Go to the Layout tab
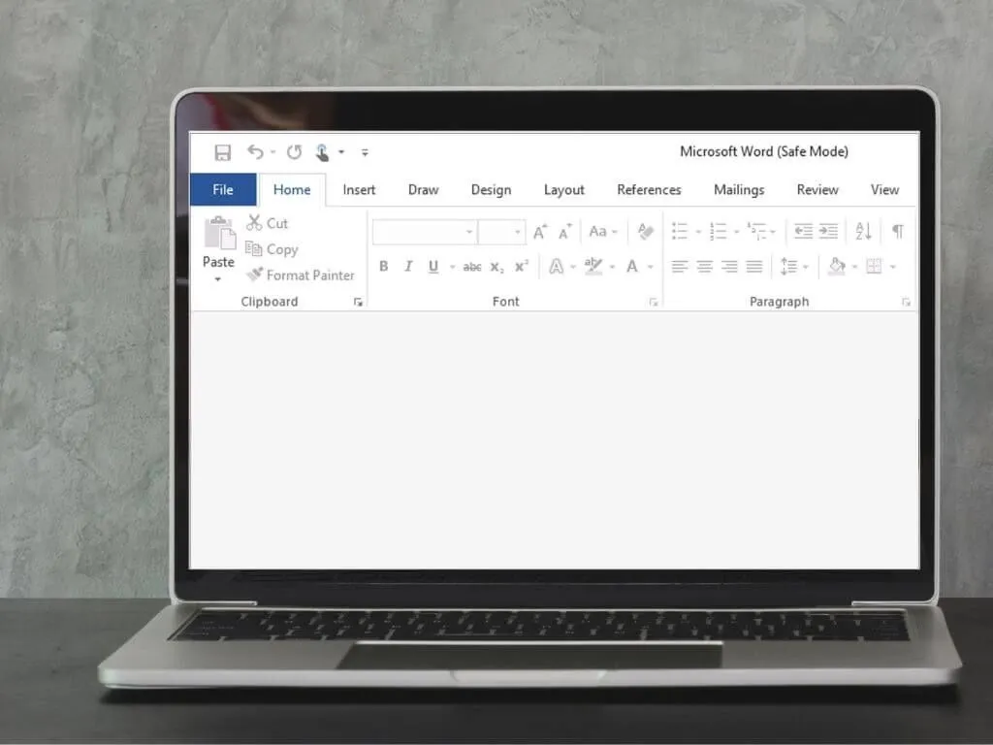The image size is (993, 745). (x=563, y=190)
